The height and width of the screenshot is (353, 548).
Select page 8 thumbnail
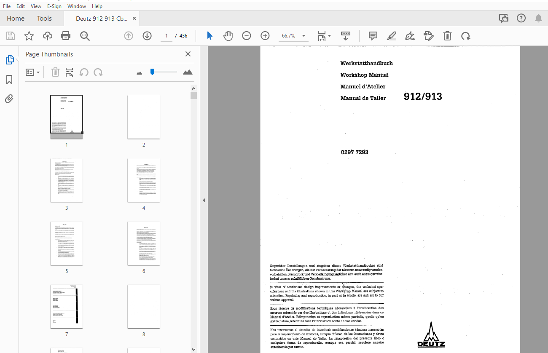144,306
